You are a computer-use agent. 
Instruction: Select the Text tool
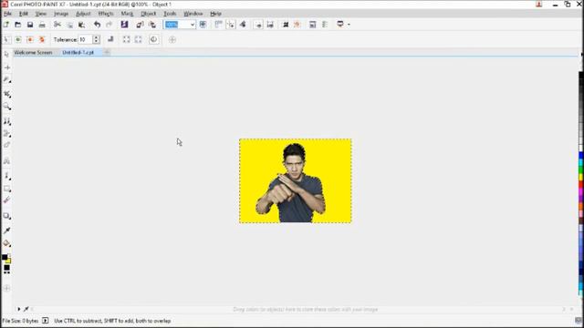tap(6, 161)
